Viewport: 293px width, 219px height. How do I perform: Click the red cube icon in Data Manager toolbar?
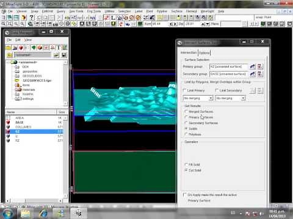(x=21, y=47)
